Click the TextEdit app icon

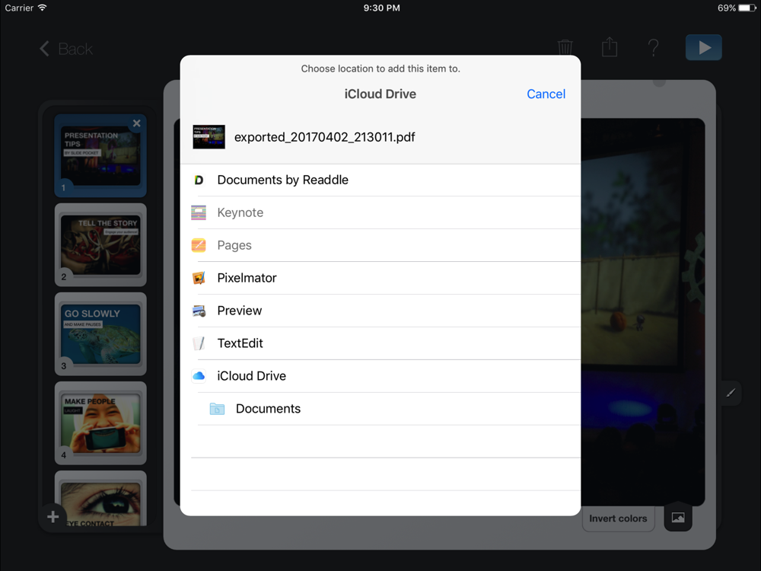[199, 343]
